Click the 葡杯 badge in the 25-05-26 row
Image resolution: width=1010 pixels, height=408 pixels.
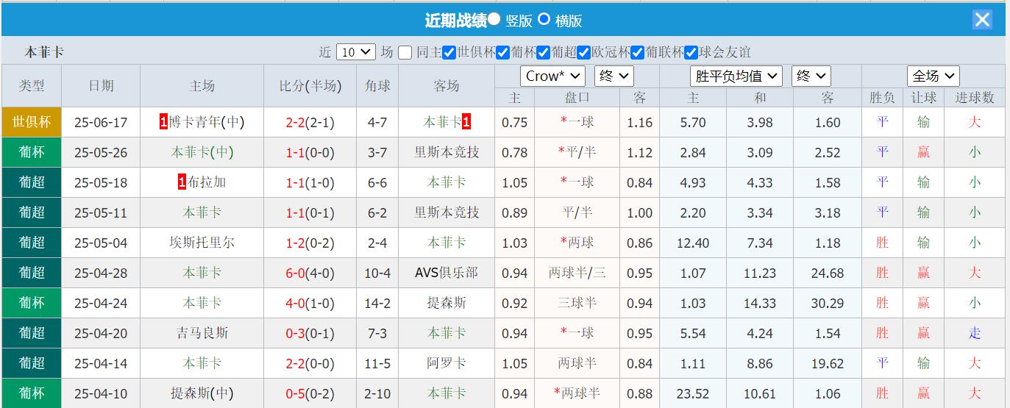[x=32, y=152]
